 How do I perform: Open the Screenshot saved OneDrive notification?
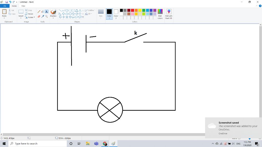(233, 128)
